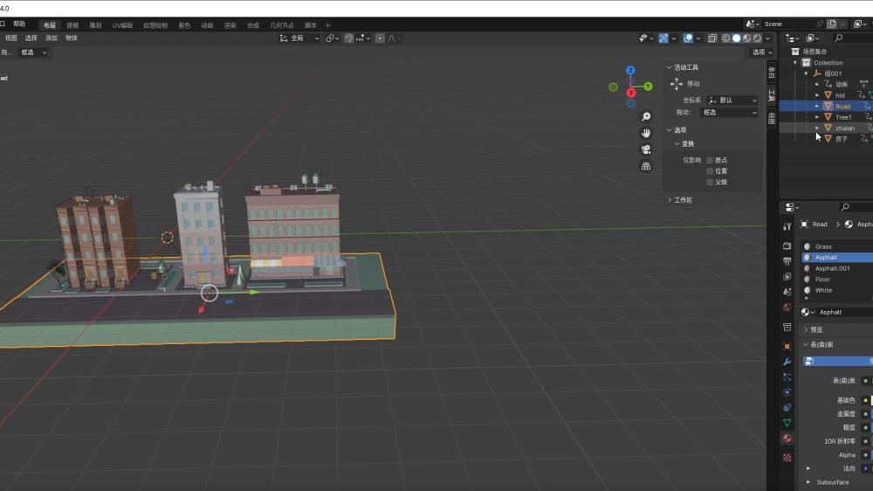
Task: Expand the Tree1 object in the outliner
Action: coord(817,117)
